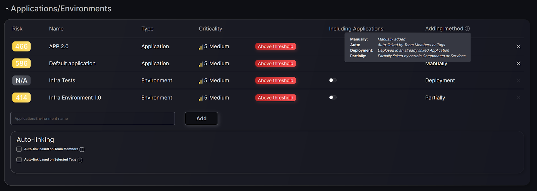Viewport: 537px width, 191px height.
Task: Click the Adding method info icon
Action: tap(467, 28)
